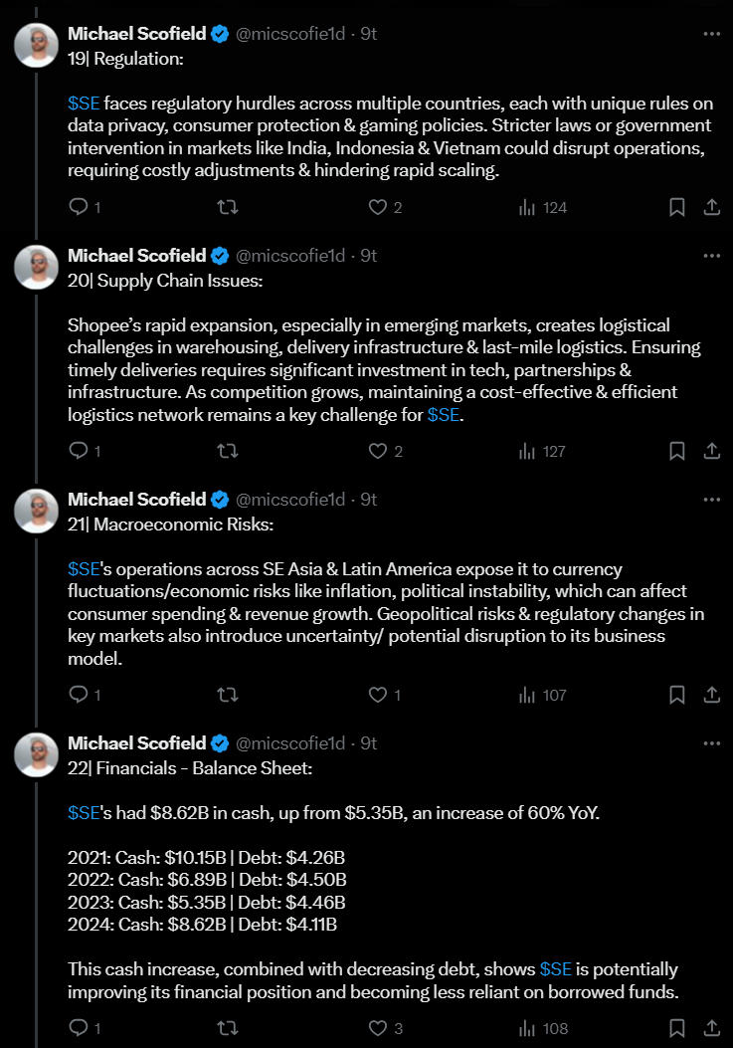Like the Regulation tweet
The height and width of the screenshot is (1048, 733).
(x=378, y=207)
